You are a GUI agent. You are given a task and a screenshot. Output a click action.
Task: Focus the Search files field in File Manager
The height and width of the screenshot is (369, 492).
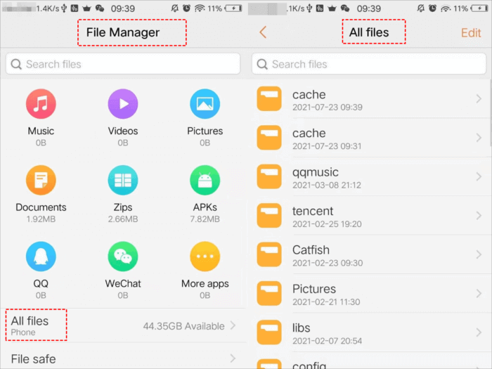123,64
